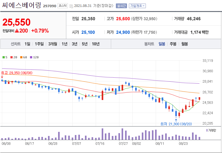Image resolution: width=222 pixels, height=153 pixels.
Task: Click the 20,285 price axis label
Action: pyautogui.click(x=208, y=123)
